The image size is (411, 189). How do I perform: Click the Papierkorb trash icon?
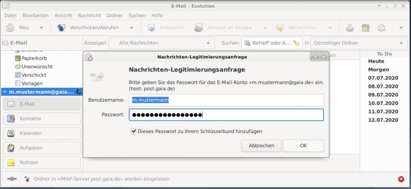pyautogui.click(x=17, y=58)
